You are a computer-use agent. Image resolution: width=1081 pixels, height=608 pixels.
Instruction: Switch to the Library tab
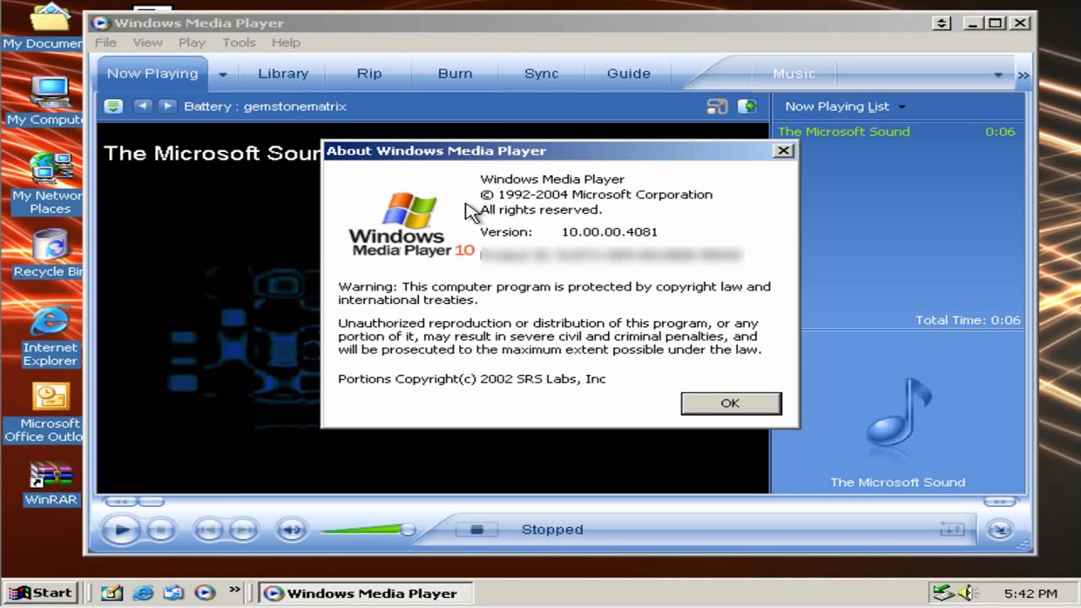283,73
